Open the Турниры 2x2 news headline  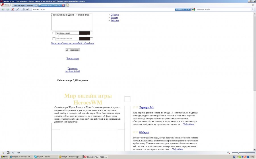click(x=146, y=107)
